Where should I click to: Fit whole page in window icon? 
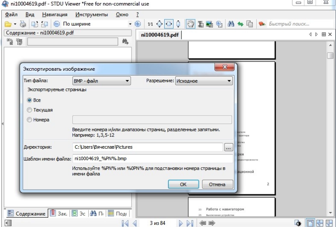pos(160,24)
